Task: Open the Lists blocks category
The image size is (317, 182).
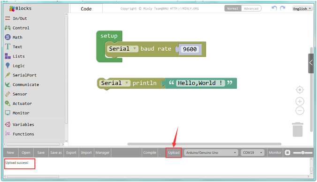Action: [15, 56]
